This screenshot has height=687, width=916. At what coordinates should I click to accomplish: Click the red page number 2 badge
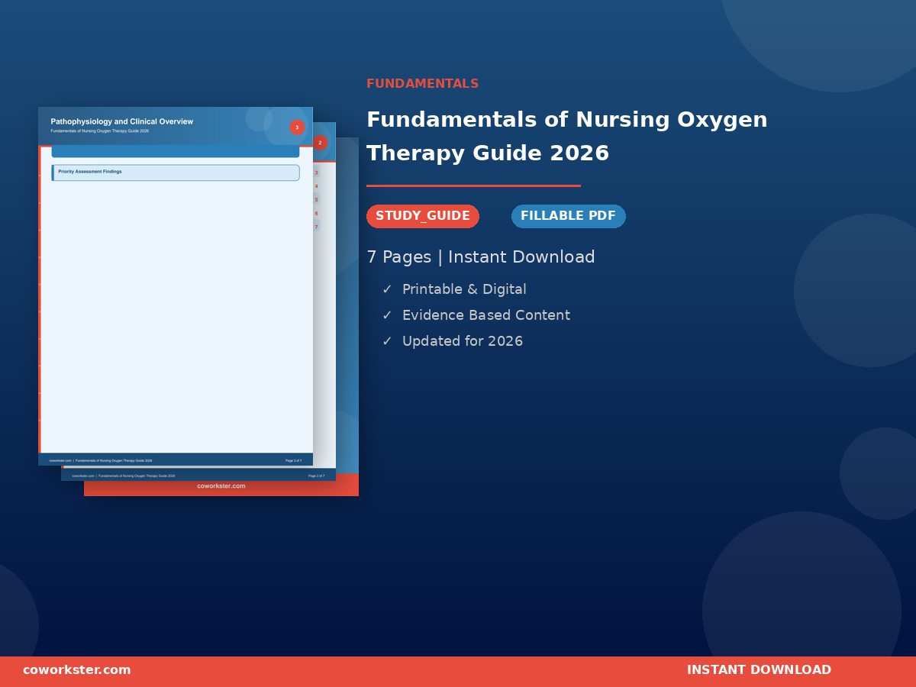tap(320, 143)
